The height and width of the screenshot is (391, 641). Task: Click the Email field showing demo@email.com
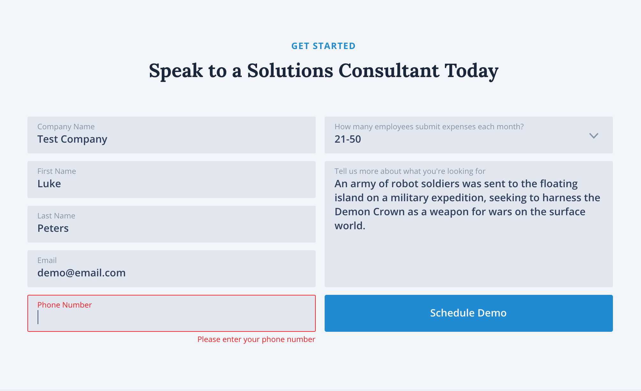coord(172,269)
